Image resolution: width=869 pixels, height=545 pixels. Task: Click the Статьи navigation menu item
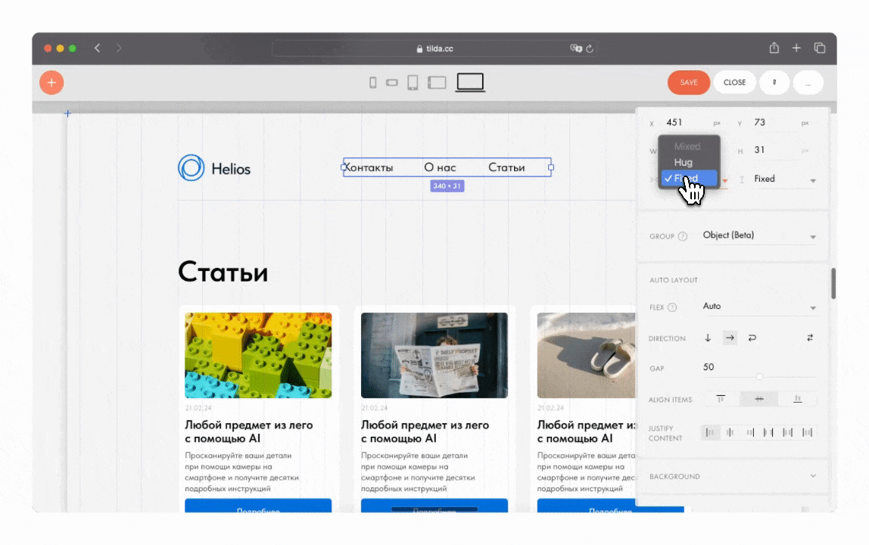tap(506, 167)
